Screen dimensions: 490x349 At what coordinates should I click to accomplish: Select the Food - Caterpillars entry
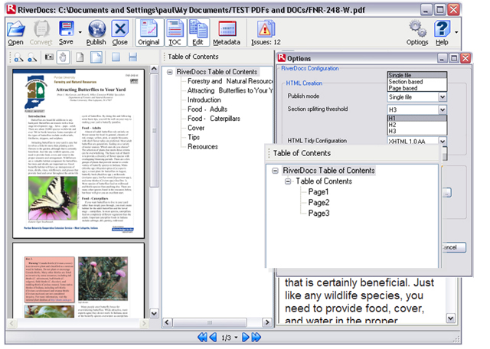pyautogui.click(x=214, y=119)
